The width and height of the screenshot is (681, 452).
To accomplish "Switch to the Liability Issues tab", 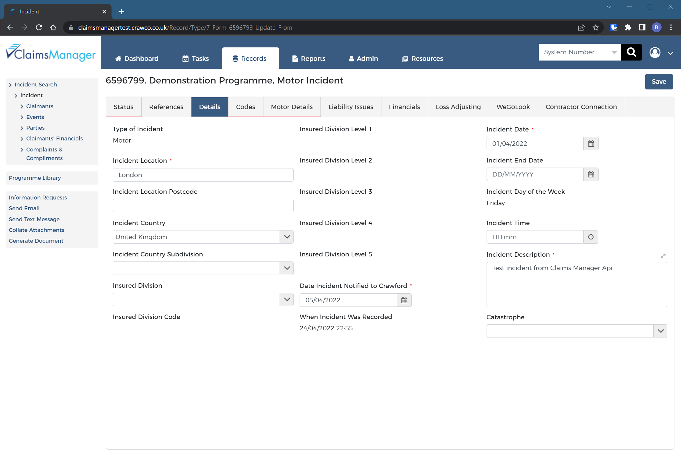I will pyautogui.click(x=351, y=107).
